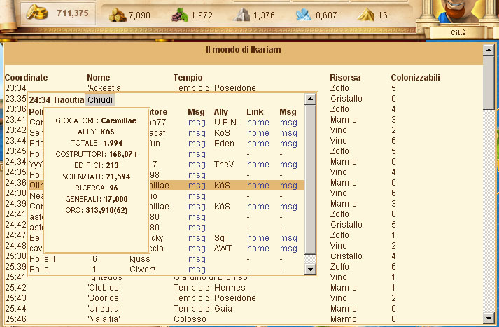
Task: Click GIOCATORE: Caemillae in tooltip
Action: (96, 120)
